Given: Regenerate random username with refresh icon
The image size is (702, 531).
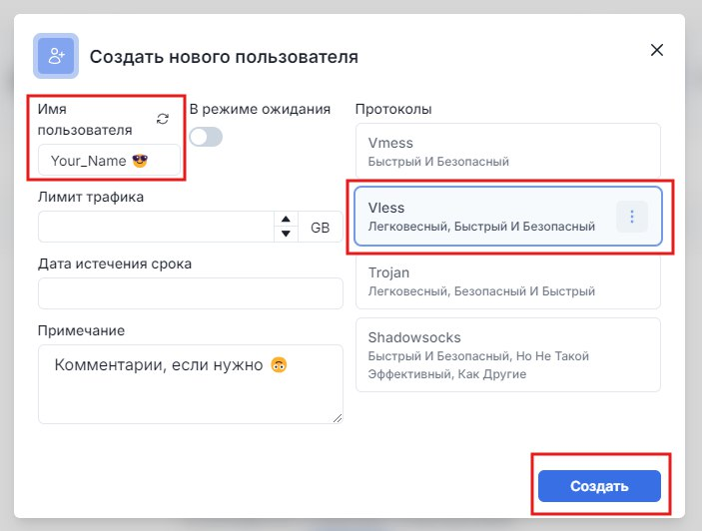Looking at the screenshot, I should pyautogui.click(x=163, y=119).
